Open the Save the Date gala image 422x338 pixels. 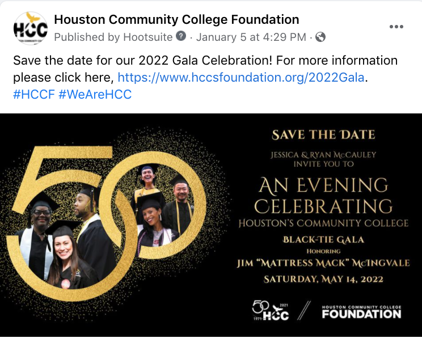pos(211,225)
